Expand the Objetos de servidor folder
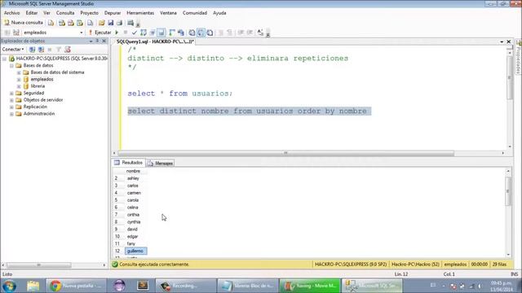Screen dimensions: 522x293 coord(11,100)
